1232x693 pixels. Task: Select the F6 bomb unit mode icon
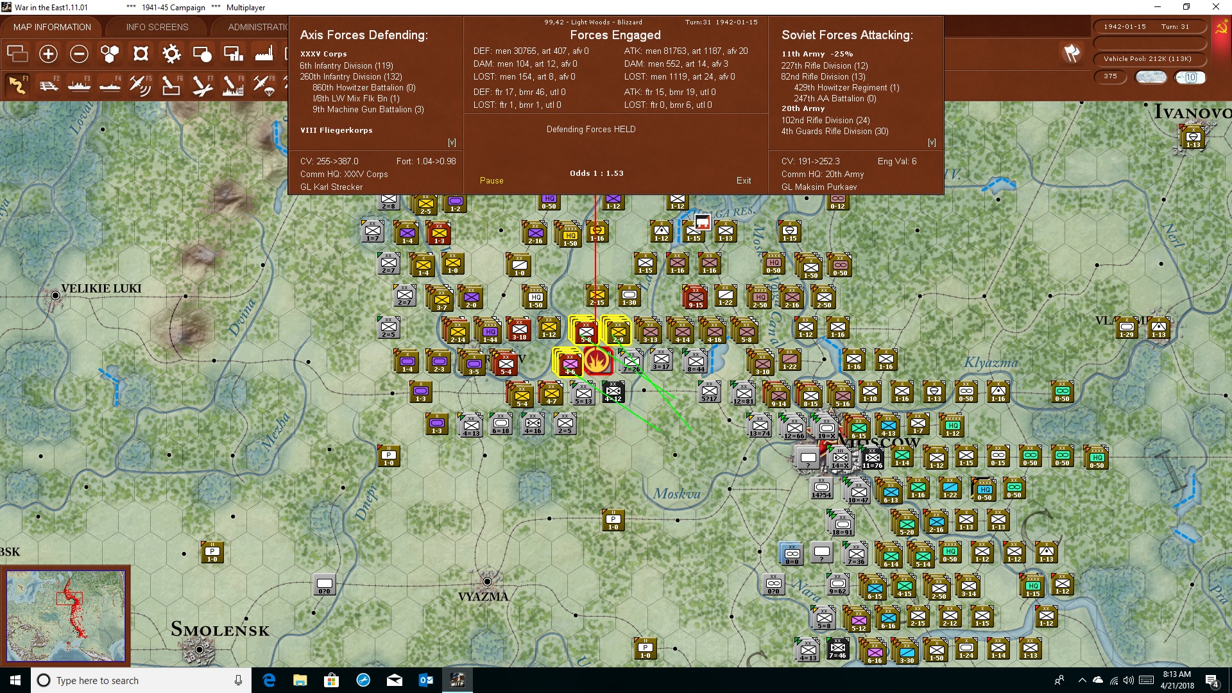coord(171,85)
